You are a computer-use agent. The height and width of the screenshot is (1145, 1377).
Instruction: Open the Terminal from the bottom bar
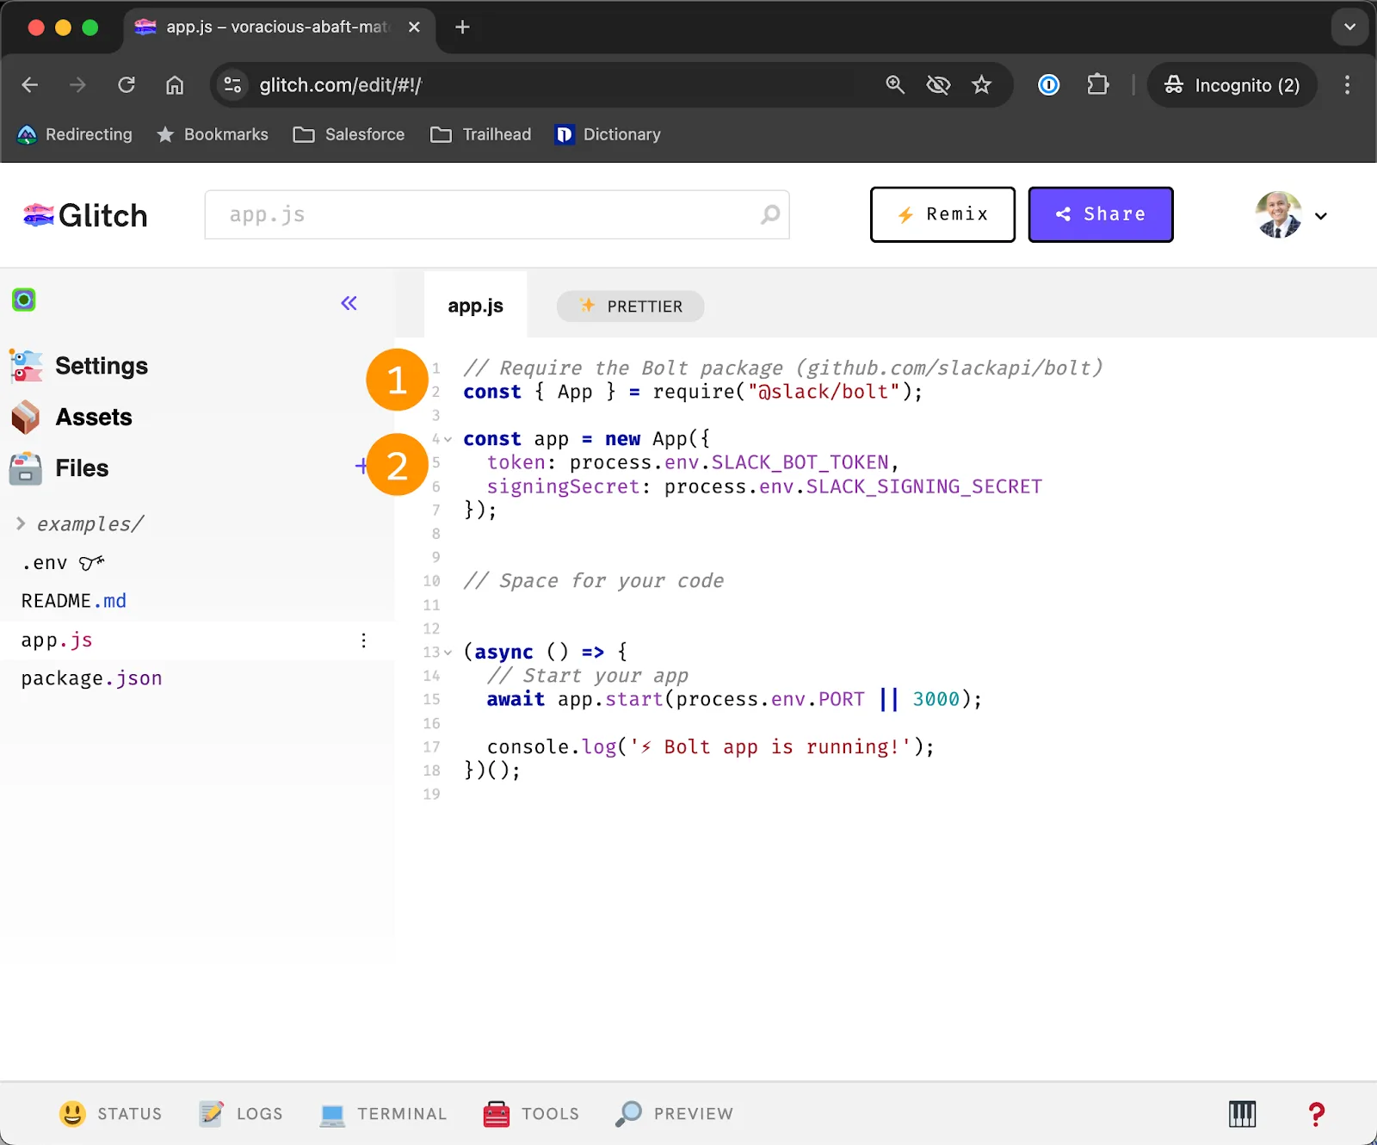point(383,1113)
